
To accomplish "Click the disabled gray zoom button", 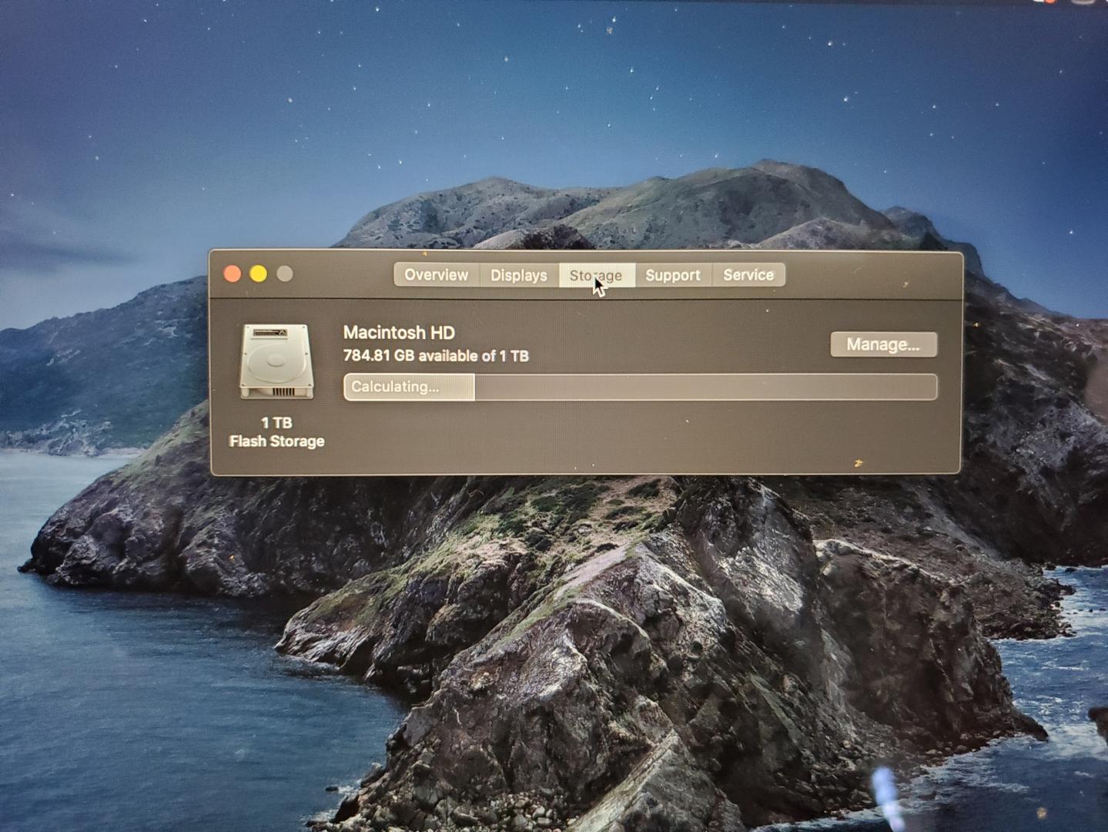I will 285,273.
